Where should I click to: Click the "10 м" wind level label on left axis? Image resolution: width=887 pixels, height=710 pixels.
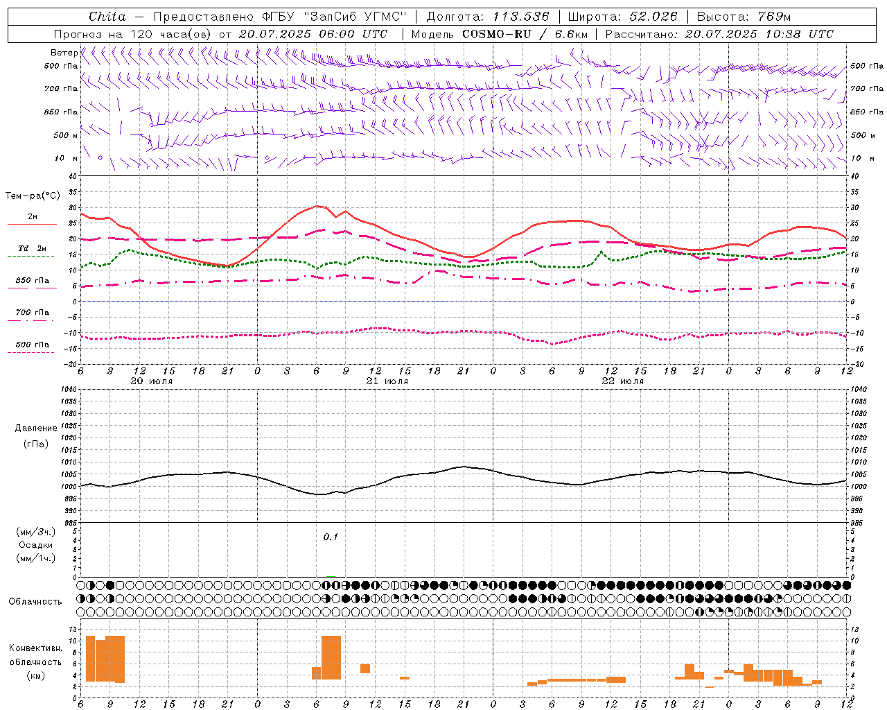[67, 158]
